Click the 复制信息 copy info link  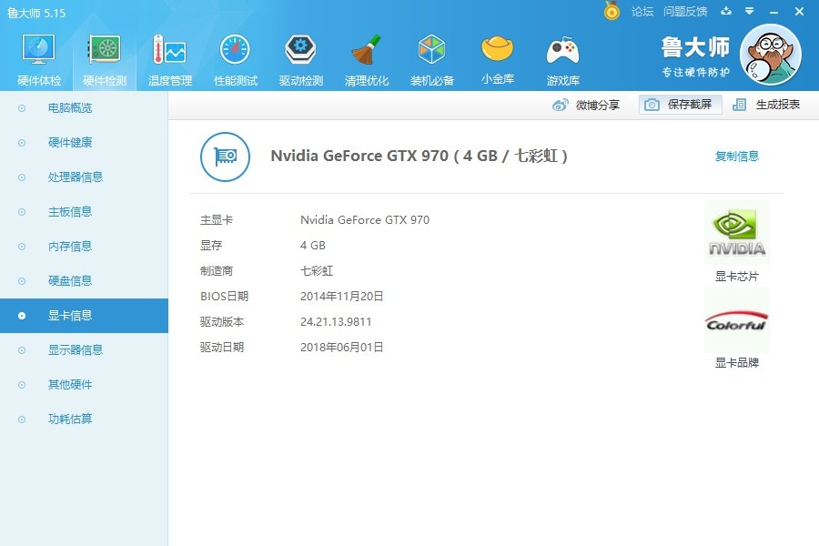[x=739, y=156]
